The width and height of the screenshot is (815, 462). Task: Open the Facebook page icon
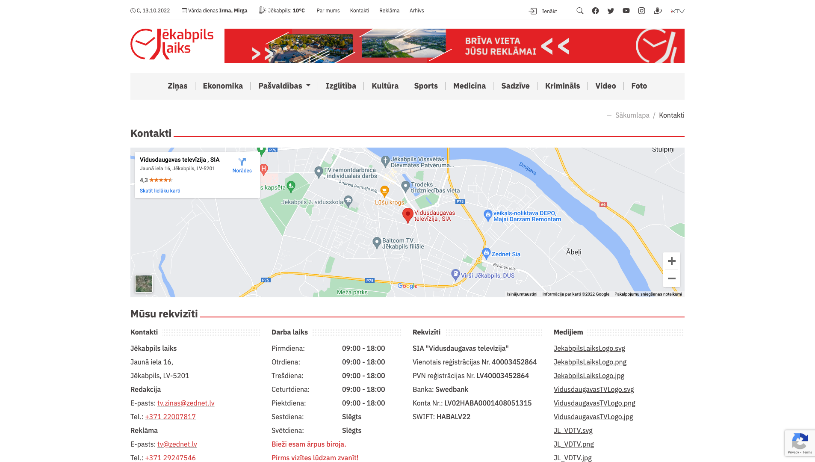pyautogui.click(x=595, y=11)
